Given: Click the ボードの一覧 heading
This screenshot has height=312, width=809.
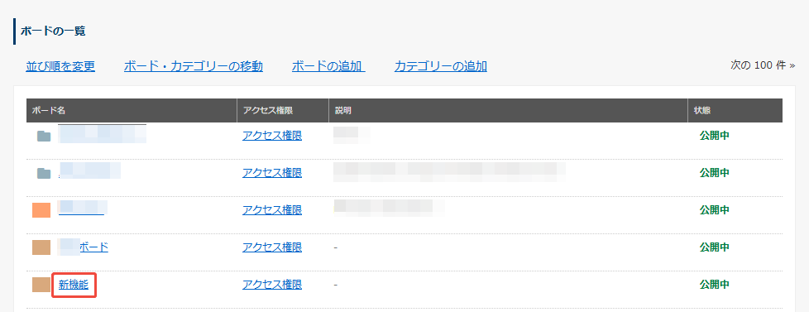Looking at the screenshot, I should pos(53,31).
